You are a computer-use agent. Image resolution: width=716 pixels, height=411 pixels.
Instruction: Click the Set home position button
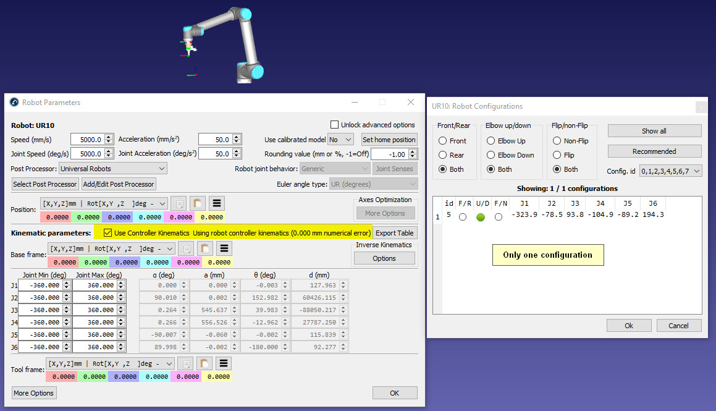pyautogui.click(x=389, y=140)
